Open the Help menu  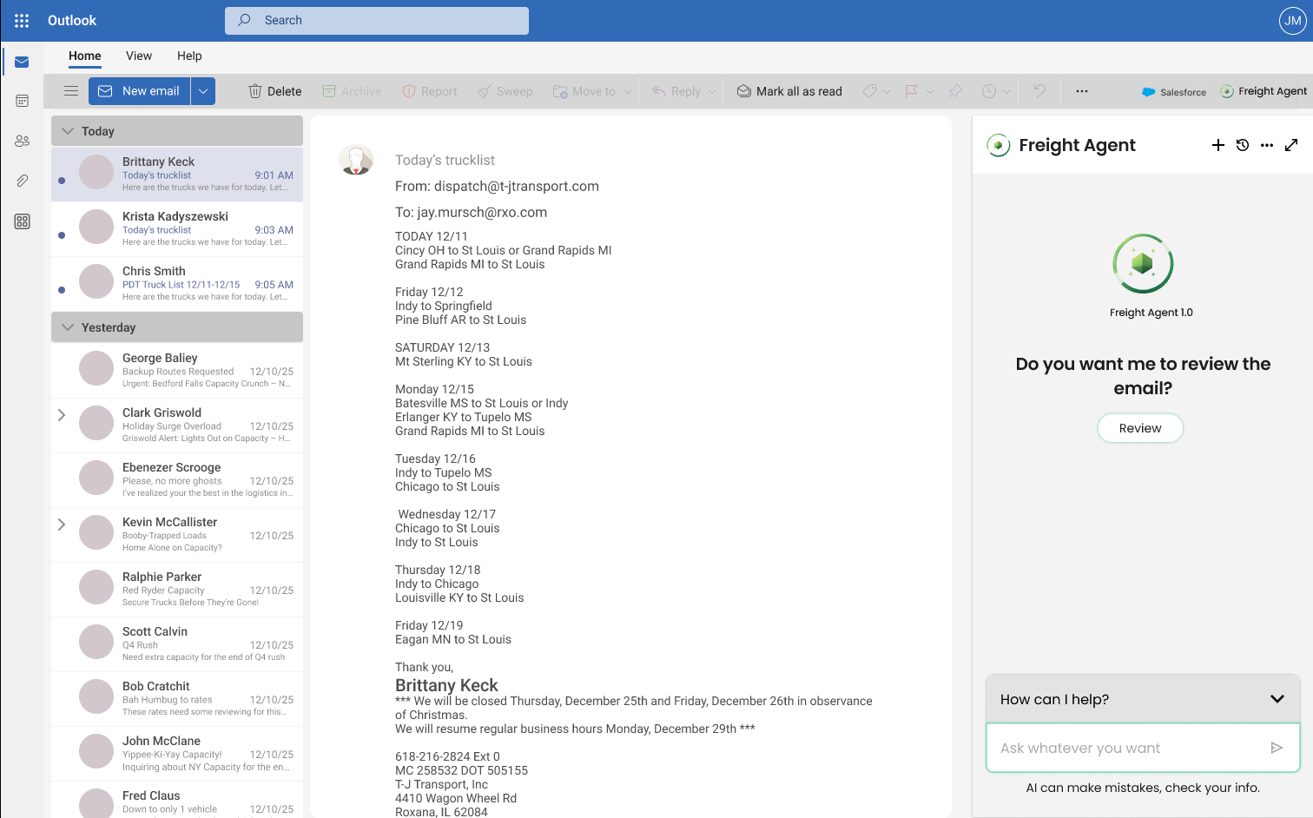[188, 56]
